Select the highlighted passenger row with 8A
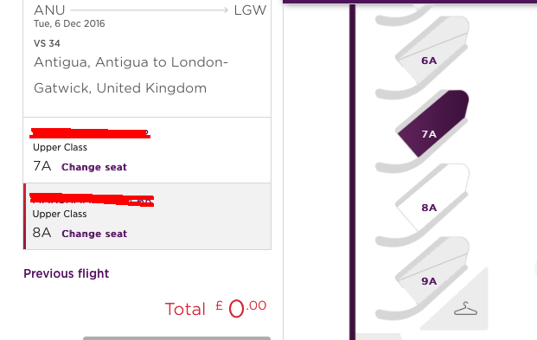The height and width of the screenshot is (340, 537). click(147, 216)
